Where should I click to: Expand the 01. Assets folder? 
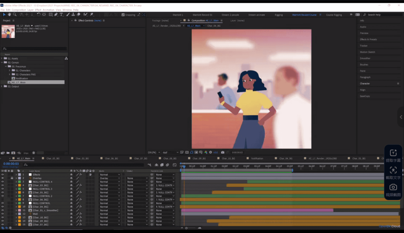(x=2, y=59)
